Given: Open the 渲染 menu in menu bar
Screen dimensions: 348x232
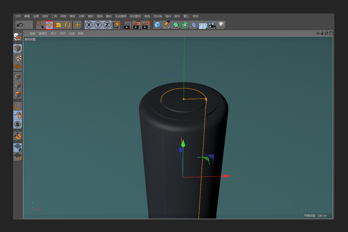Looking at the screenshot, I should 100,16.
